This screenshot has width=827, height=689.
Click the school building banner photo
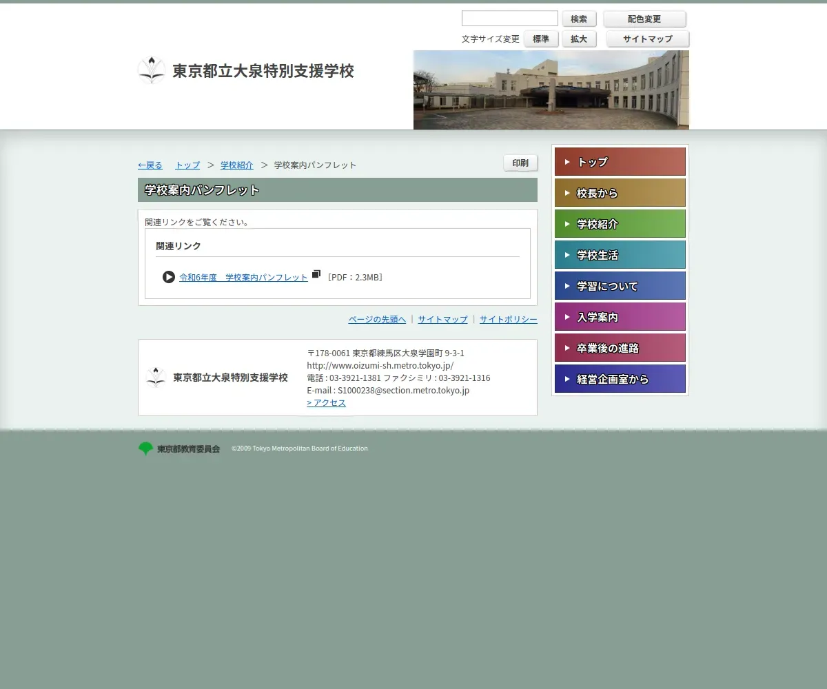tap(551, 90)
